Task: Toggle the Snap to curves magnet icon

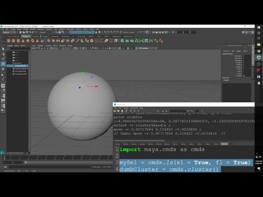Action: coord(108,32)
